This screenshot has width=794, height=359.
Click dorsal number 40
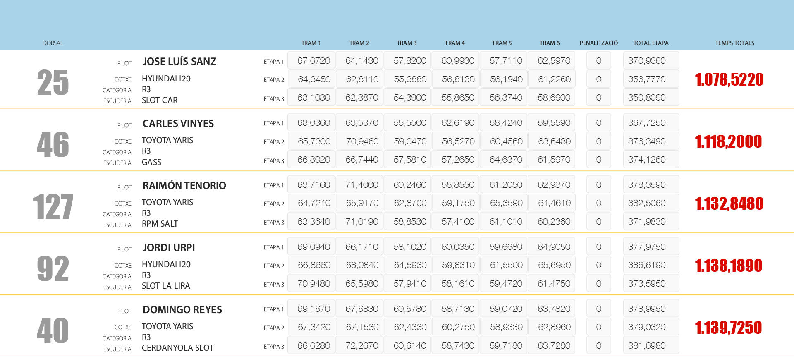point(53,330)
